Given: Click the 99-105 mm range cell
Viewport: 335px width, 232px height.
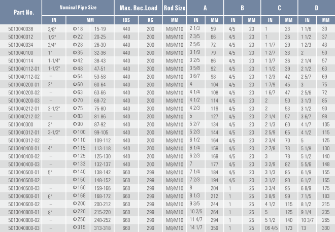Looking at the screenshot, I should click(x=101, y=132).
